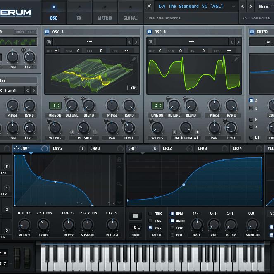274x274 pixels.
Task: Click next OSC A warp mode arrow
Action: pyautogui.click(x=95, y=132)
